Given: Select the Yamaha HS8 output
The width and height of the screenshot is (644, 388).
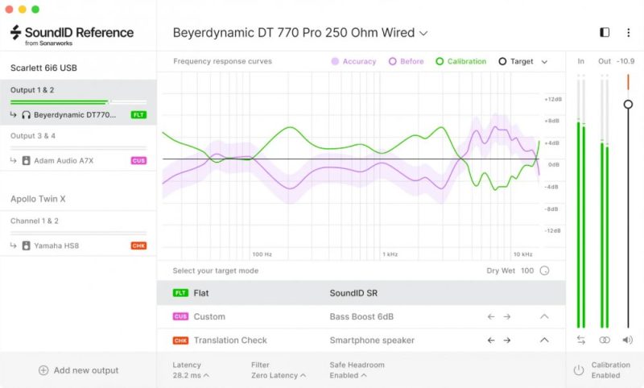Looking at the screenshot, I should (x=56, y=246).
